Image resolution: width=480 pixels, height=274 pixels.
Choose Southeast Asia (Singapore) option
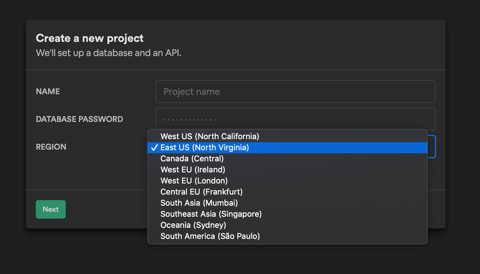pyautogui.click(x=211, y=214)
